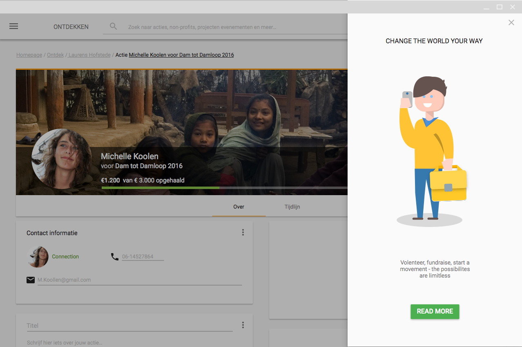Open the hamburger navigation menu

(13, 26)
